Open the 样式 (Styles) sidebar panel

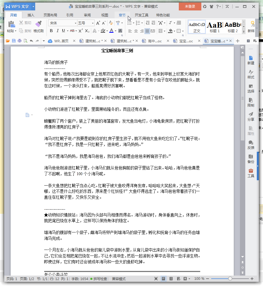pos(251,74)
